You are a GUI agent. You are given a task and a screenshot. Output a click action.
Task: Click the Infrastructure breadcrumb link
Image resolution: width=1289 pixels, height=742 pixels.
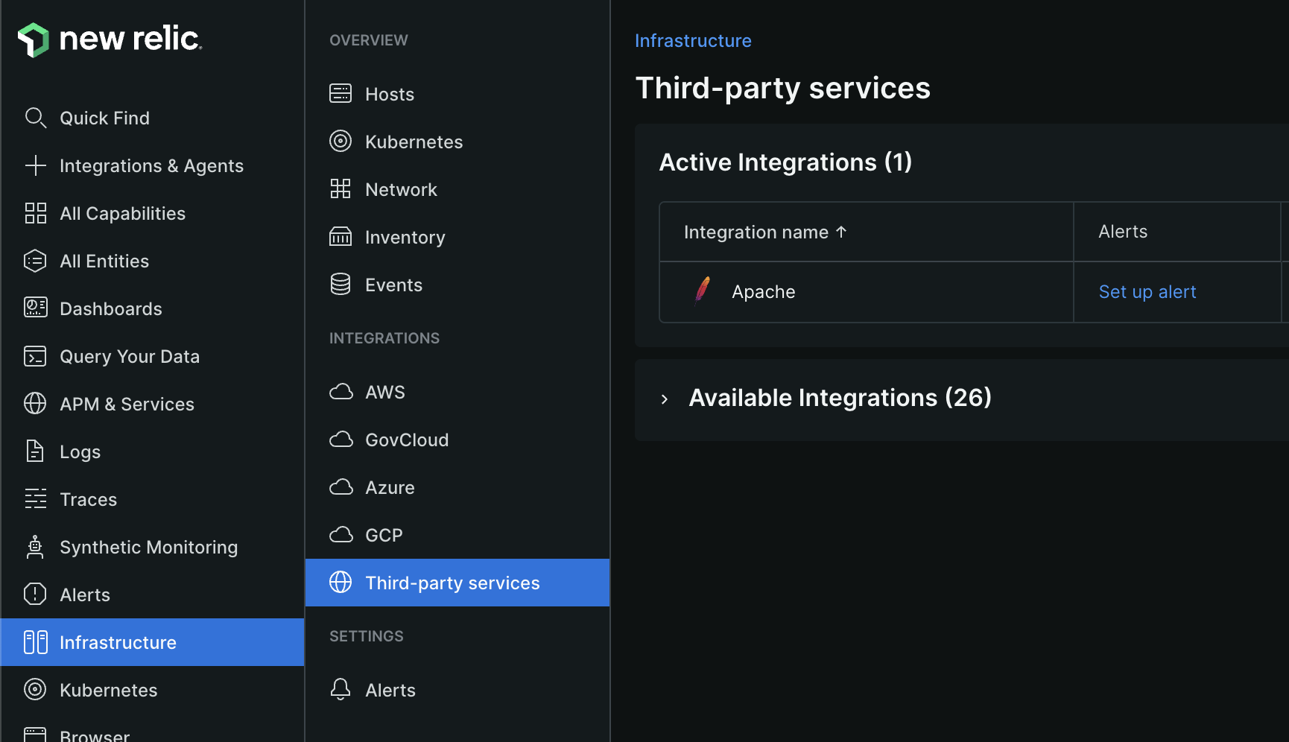[x=693, y=40]
